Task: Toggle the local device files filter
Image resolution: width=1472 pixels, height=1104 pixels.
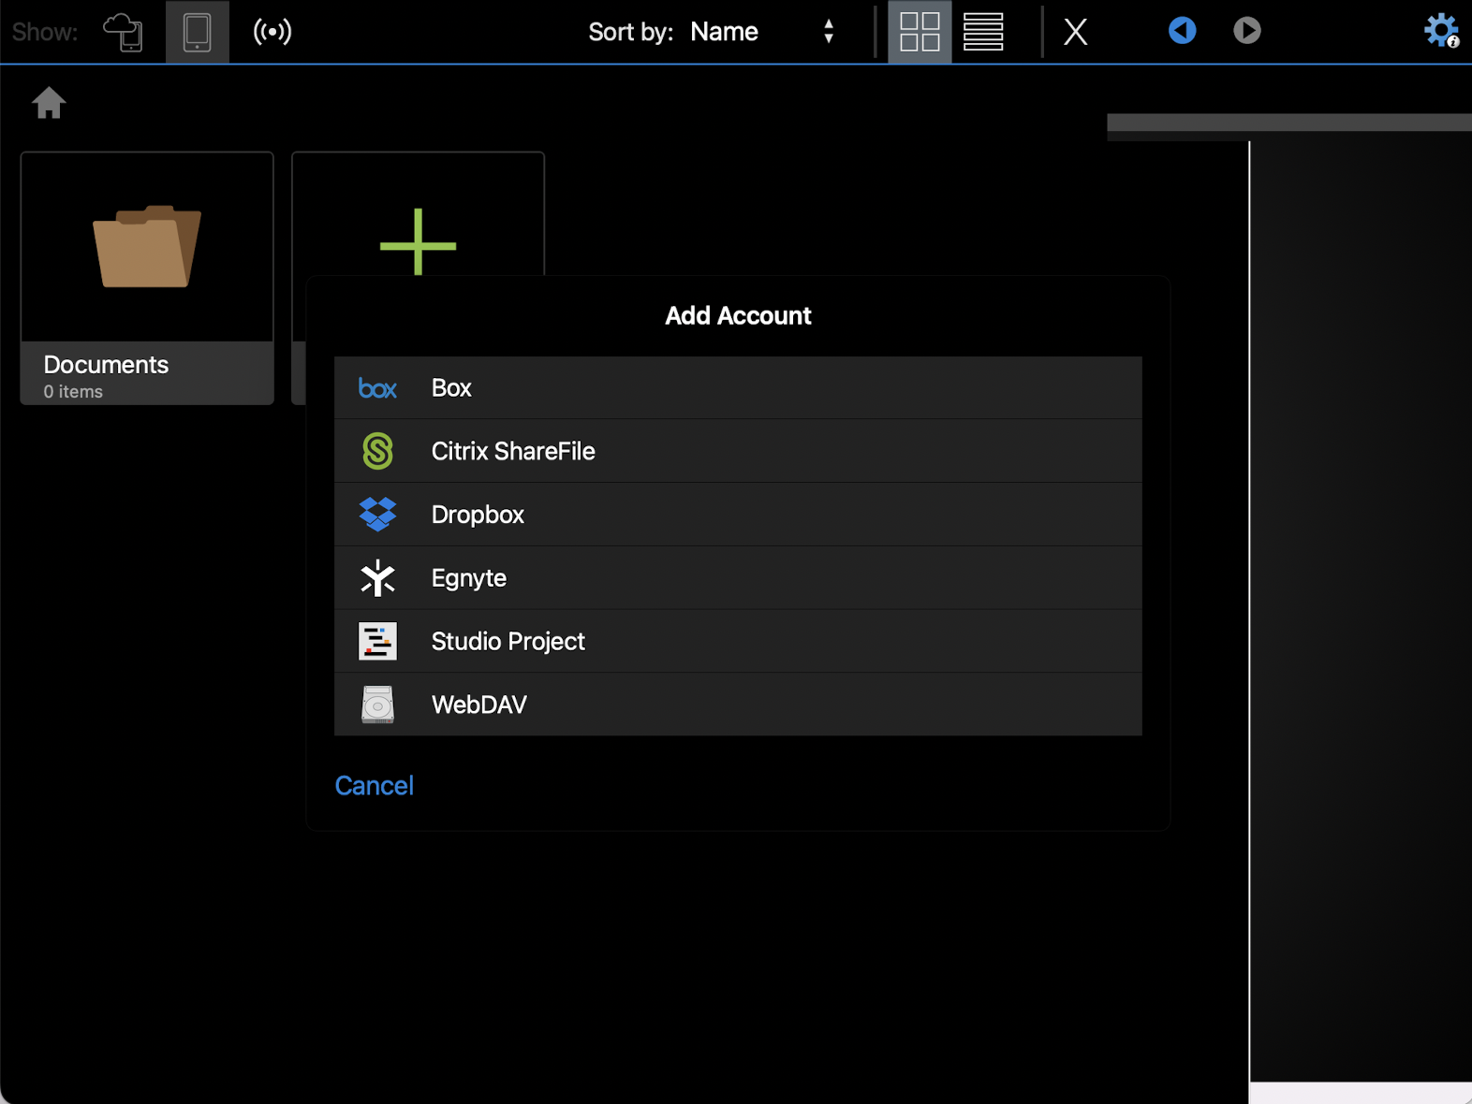Action: tap(197, 32)
